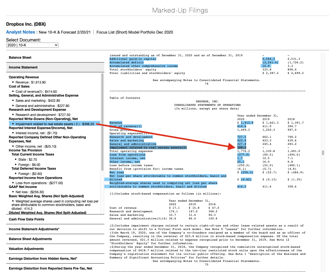Click the sidebar data points scrollbar

point(102,122)
